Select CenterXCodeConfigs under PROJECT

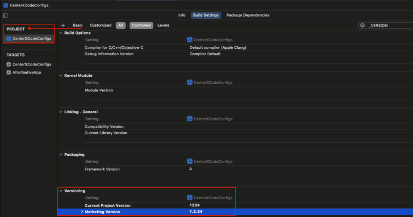[x=29, y=38]
